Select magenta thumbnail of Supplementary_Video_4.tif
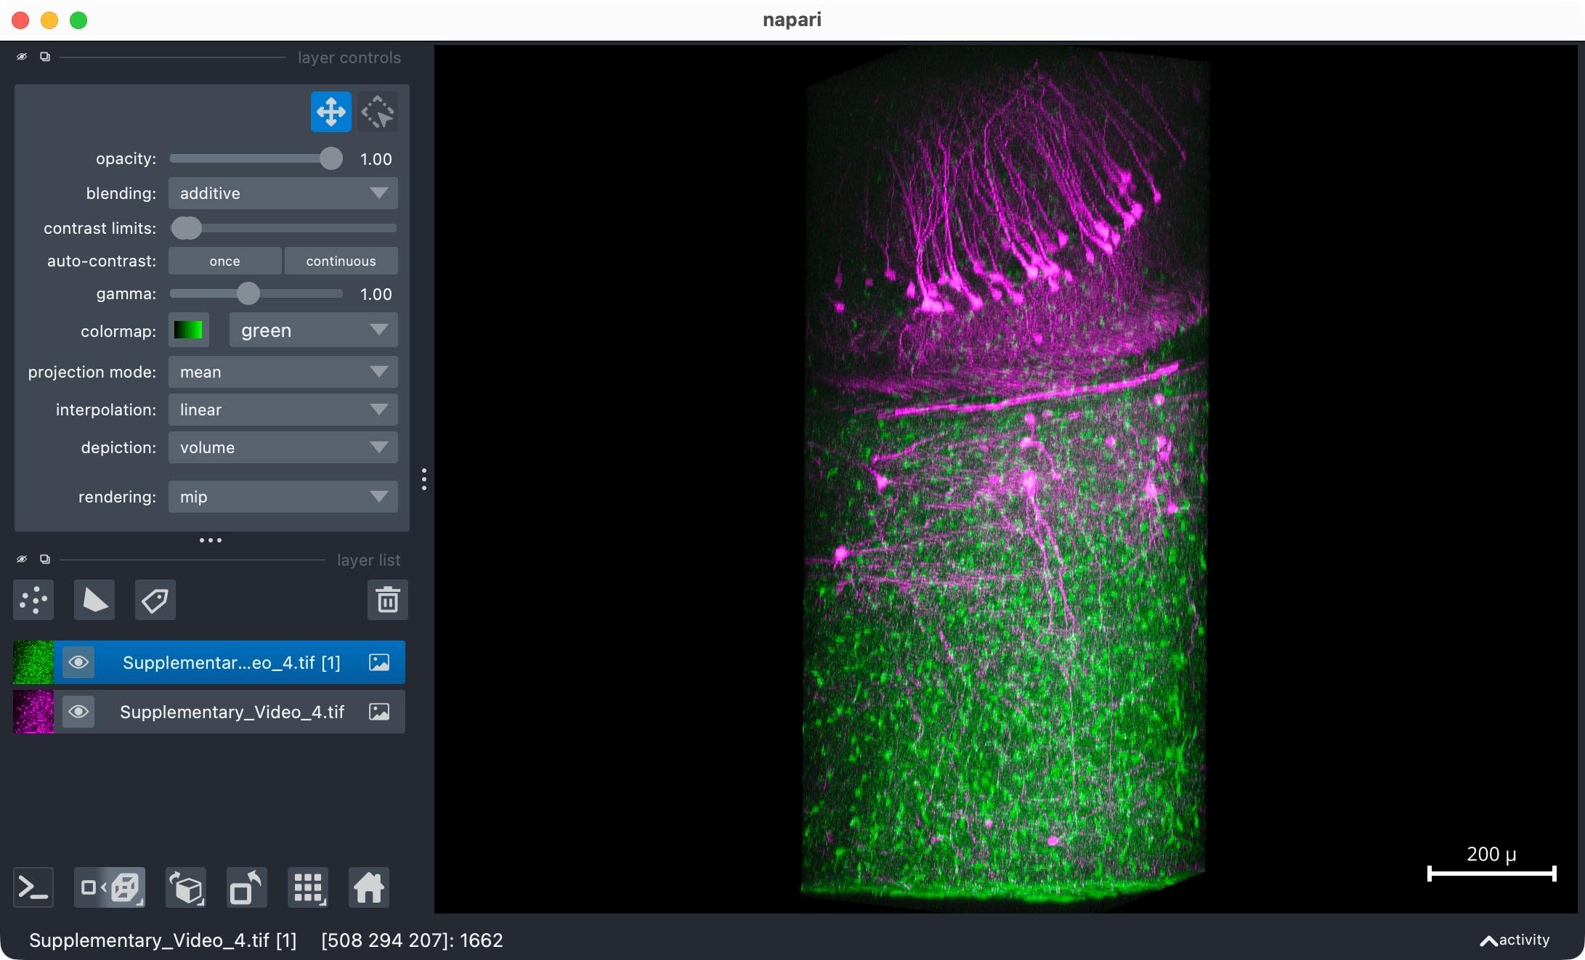The image size is (1585, 960). point(33,712)
